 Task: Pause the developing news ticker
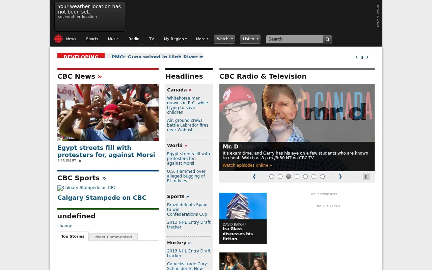pyautogui.click(x=362, y=57)
